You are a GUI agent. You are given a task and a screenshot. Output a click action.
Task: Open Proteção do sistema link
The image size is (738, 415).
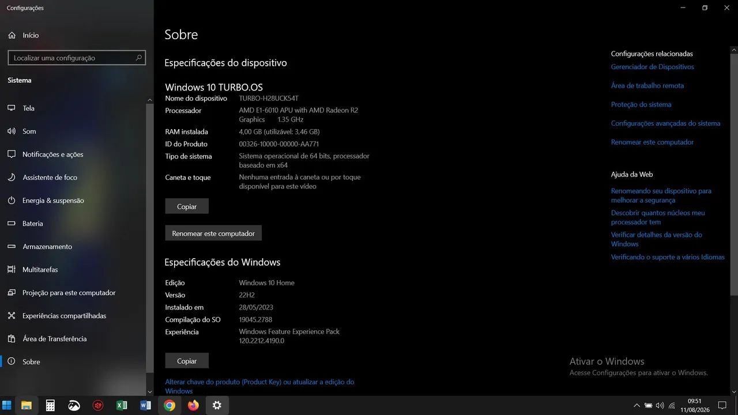pos(641,104)
